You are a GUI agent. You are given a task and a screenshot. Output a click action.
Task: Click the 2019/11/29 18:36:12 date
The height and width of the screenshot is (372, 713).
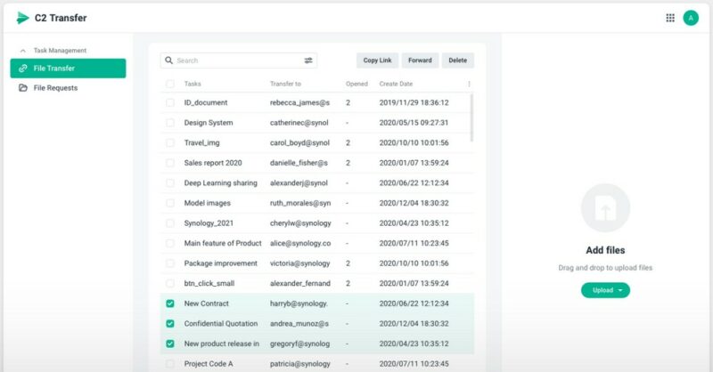414,102
